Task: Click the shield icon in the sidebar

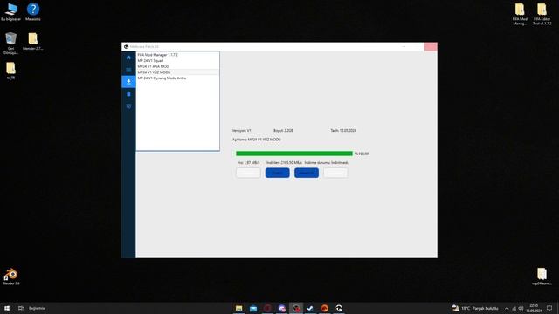Action: coord(128,106)
